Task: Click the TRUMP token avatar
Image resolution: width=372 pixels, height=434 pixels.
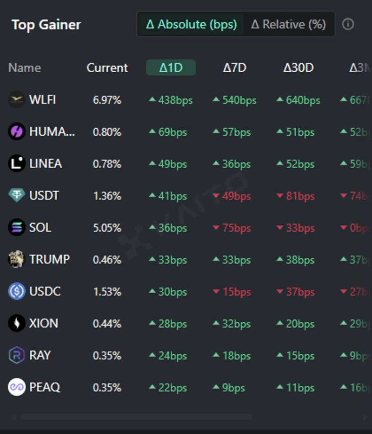Action: 17,259
